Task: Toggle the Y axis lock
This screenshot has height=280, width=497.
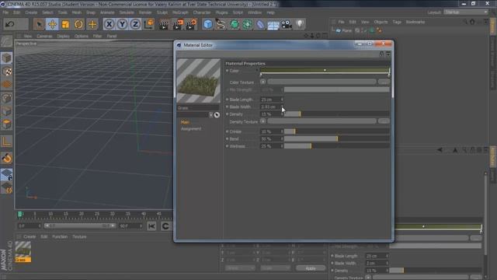Action: [x=123, y=24]
